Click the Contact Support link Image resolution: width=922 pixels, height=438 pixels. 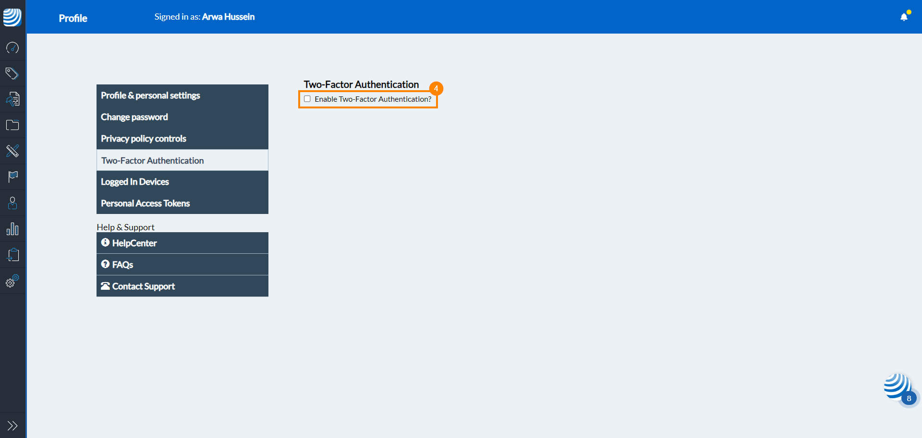143,286
